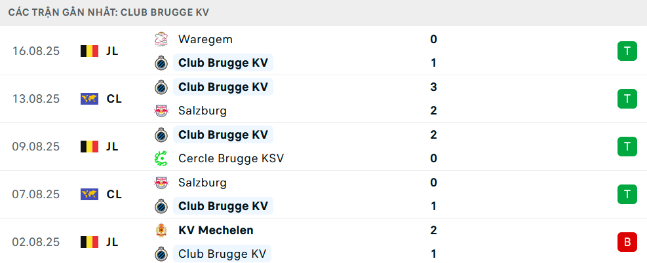Screen dimensions: 647x263
Task: Open the Cercle Brugge KSV team link
Action: click(231, 158)
